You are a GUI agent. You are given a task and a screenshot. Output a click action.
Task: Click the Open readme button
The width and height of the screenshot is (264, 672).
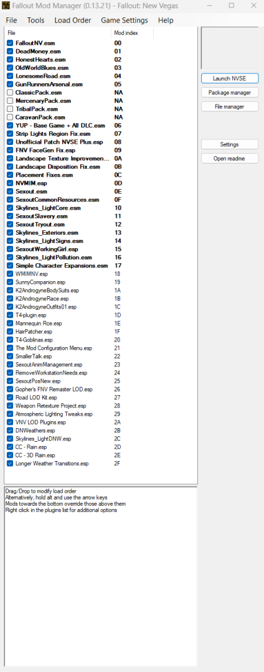pos(230,158)
